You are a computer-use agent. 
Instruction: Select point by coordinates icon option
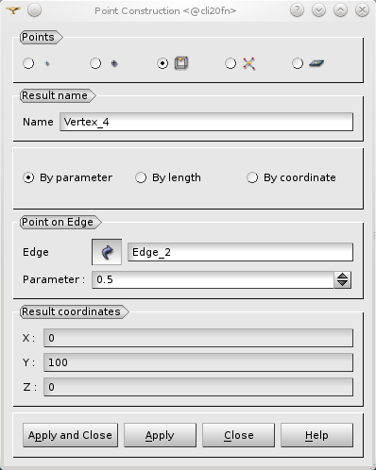pyautogui.click(x=28, y=63)
